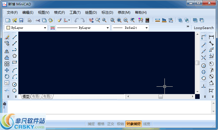
Task: Click the Zoom Out magnifier icon
Action: click(126, 20)
